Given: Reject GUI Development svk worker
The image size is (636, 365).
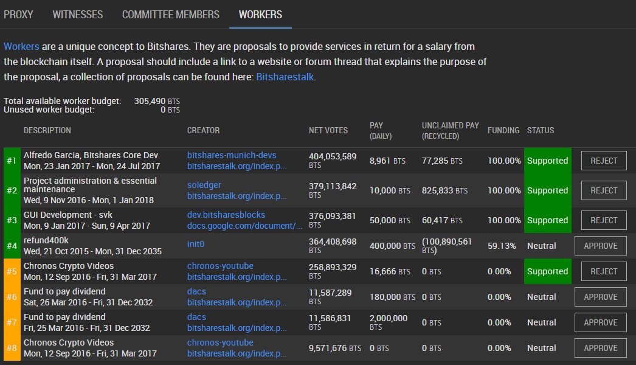Looking at the screenshot, I should pyautogui.click(x=604, y=220).
